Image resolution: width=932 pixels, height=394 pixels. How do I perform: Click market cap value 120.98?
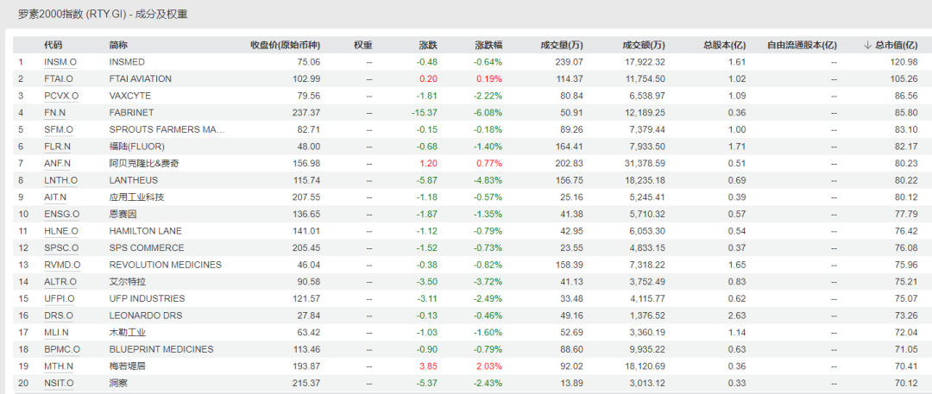pos(905,62)
